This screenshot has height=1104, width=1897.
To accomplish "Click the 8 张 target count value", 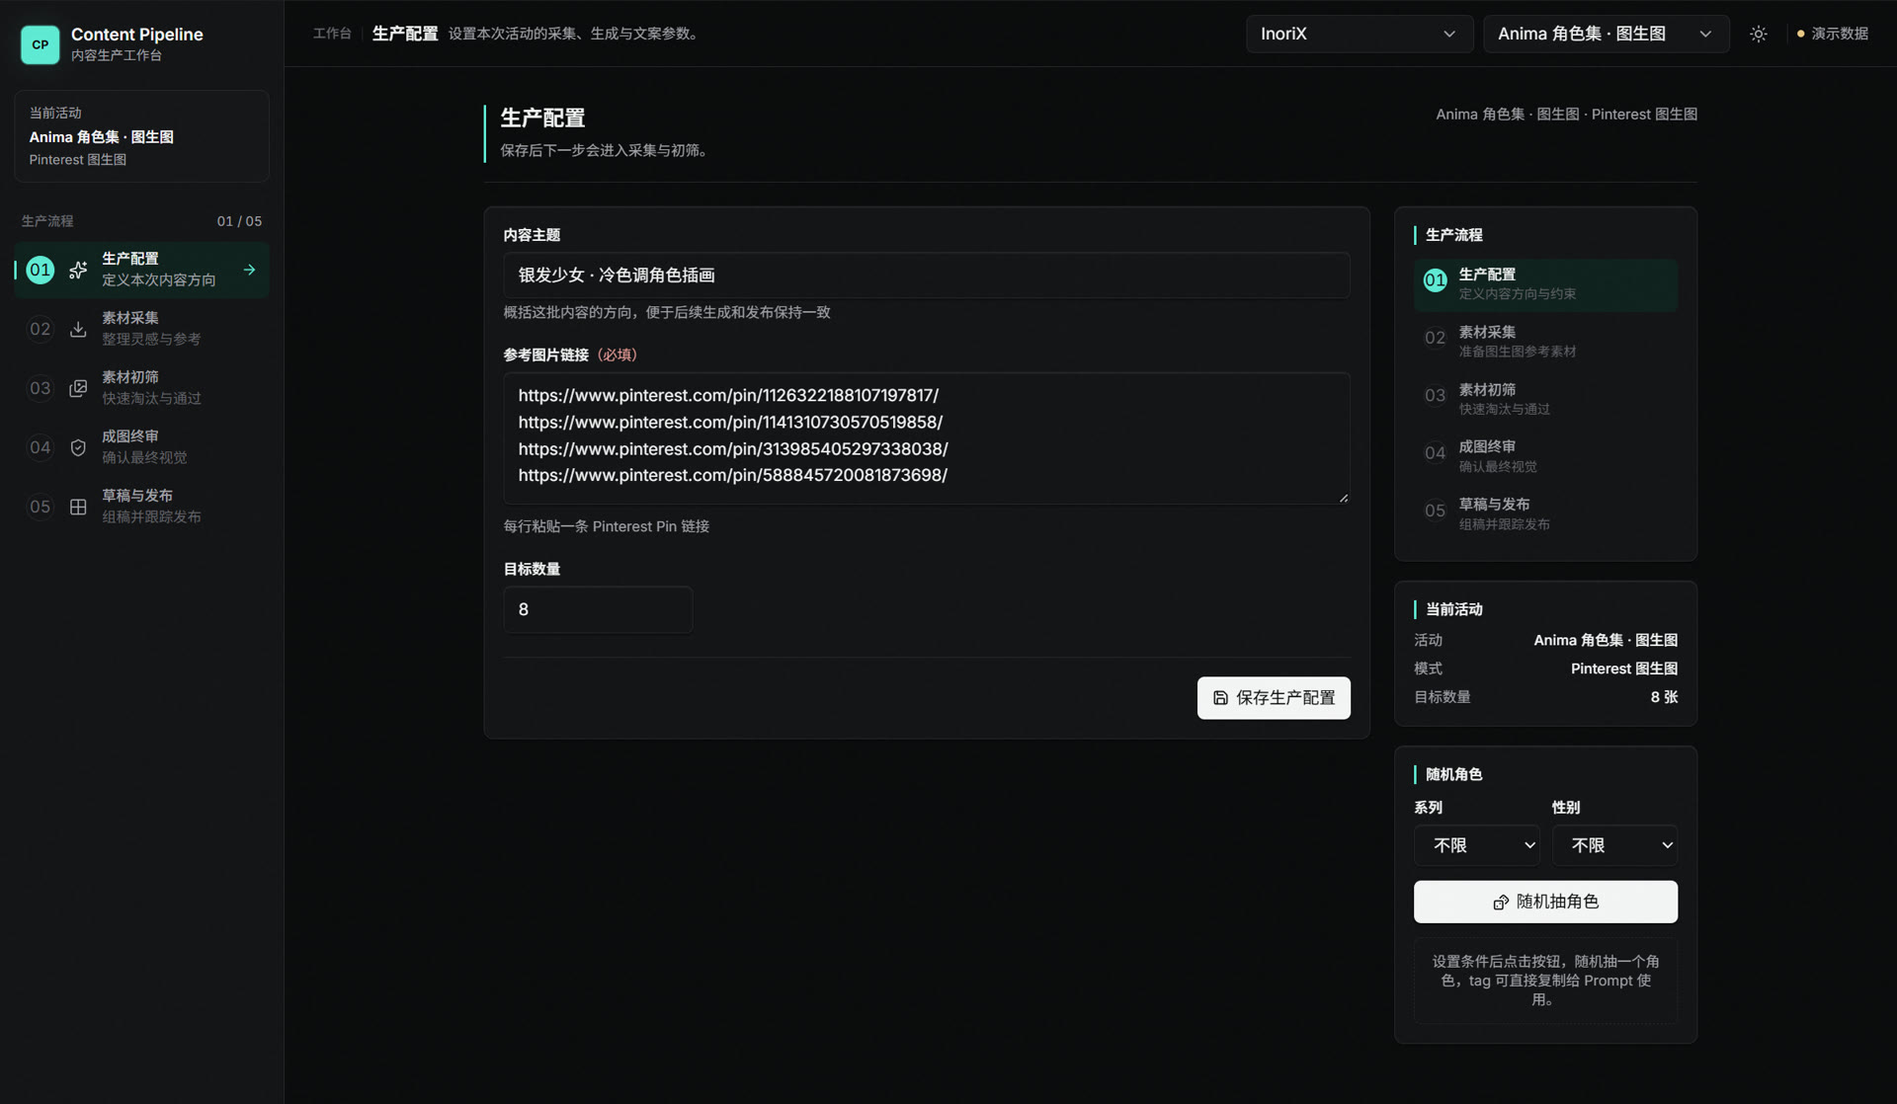I will coord(1664,697).
